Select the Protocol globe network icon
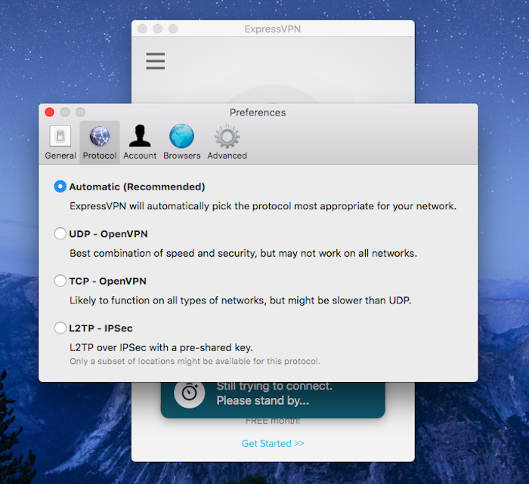 click(100, 136)
